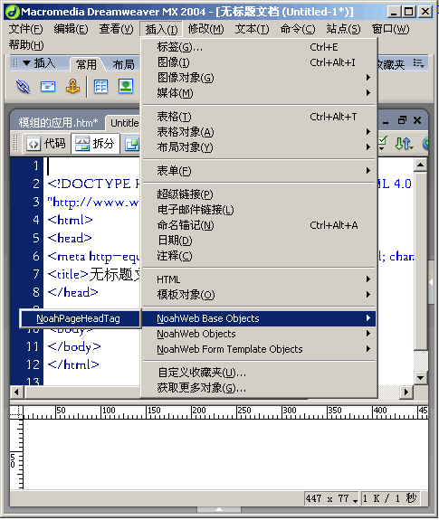Open the 帮助(H) menu

26,45
